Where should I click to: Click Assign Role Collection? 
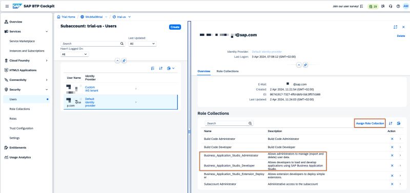(370, 123)
